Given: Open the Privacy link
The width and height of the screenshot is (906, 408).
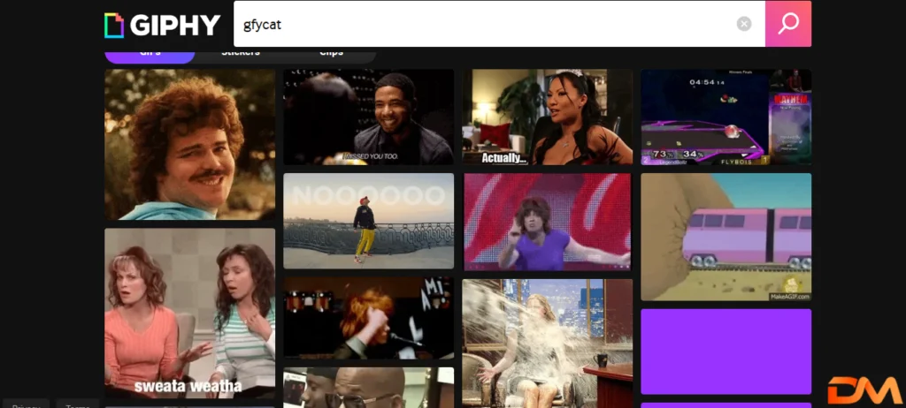Looking at the screenshot, I should point(25,405).
